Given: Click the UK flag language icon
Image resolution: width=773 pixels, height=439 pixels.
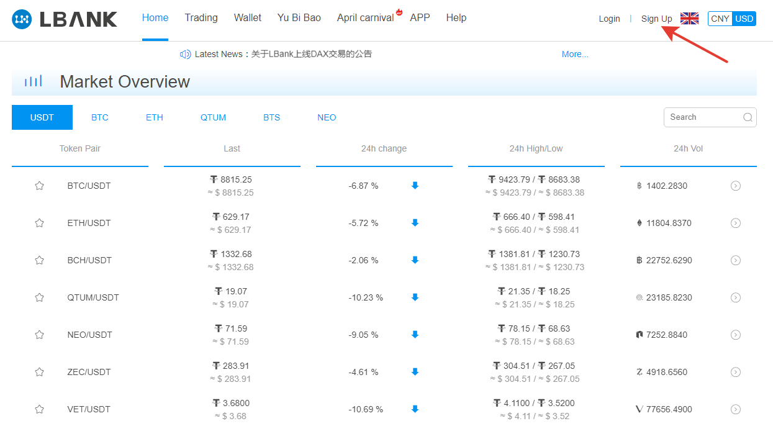Looking at the screenshot, I should click(689, 19).
